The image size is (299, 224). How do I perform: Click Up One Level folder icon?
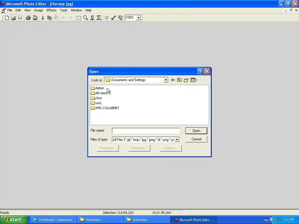(x=180, y=80)
